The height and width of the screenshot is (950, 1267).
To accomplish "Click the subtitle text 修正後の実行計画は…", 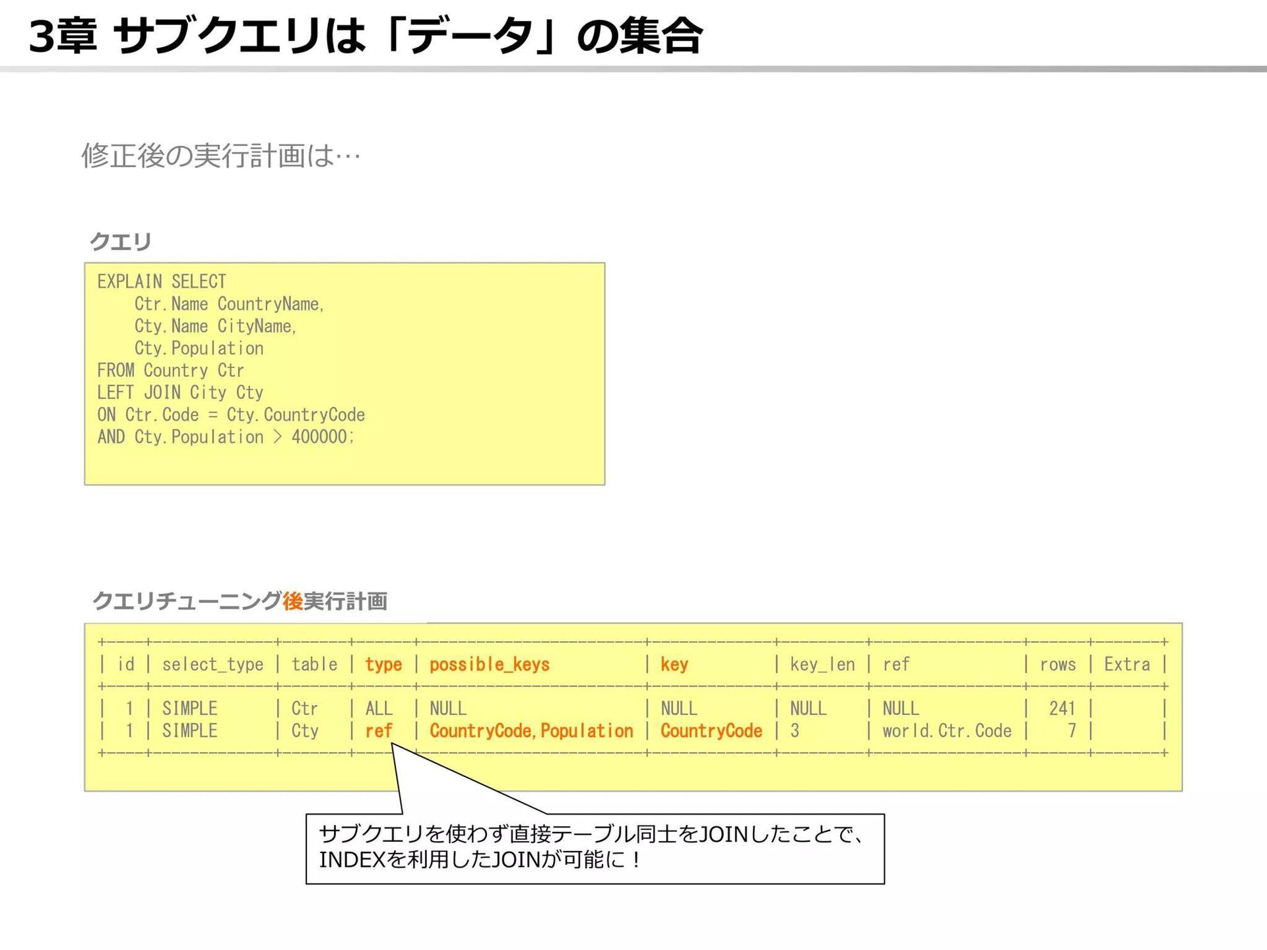I will click(x=221, y=156).
